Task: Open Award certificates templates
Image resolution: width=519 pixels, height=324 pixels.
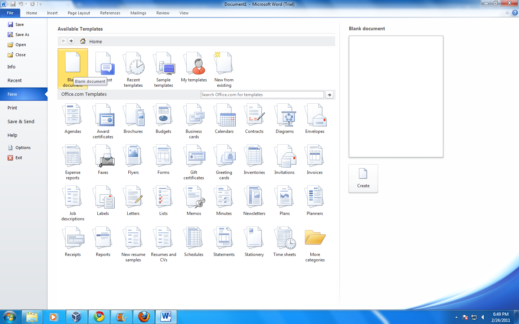Action: 103,121
